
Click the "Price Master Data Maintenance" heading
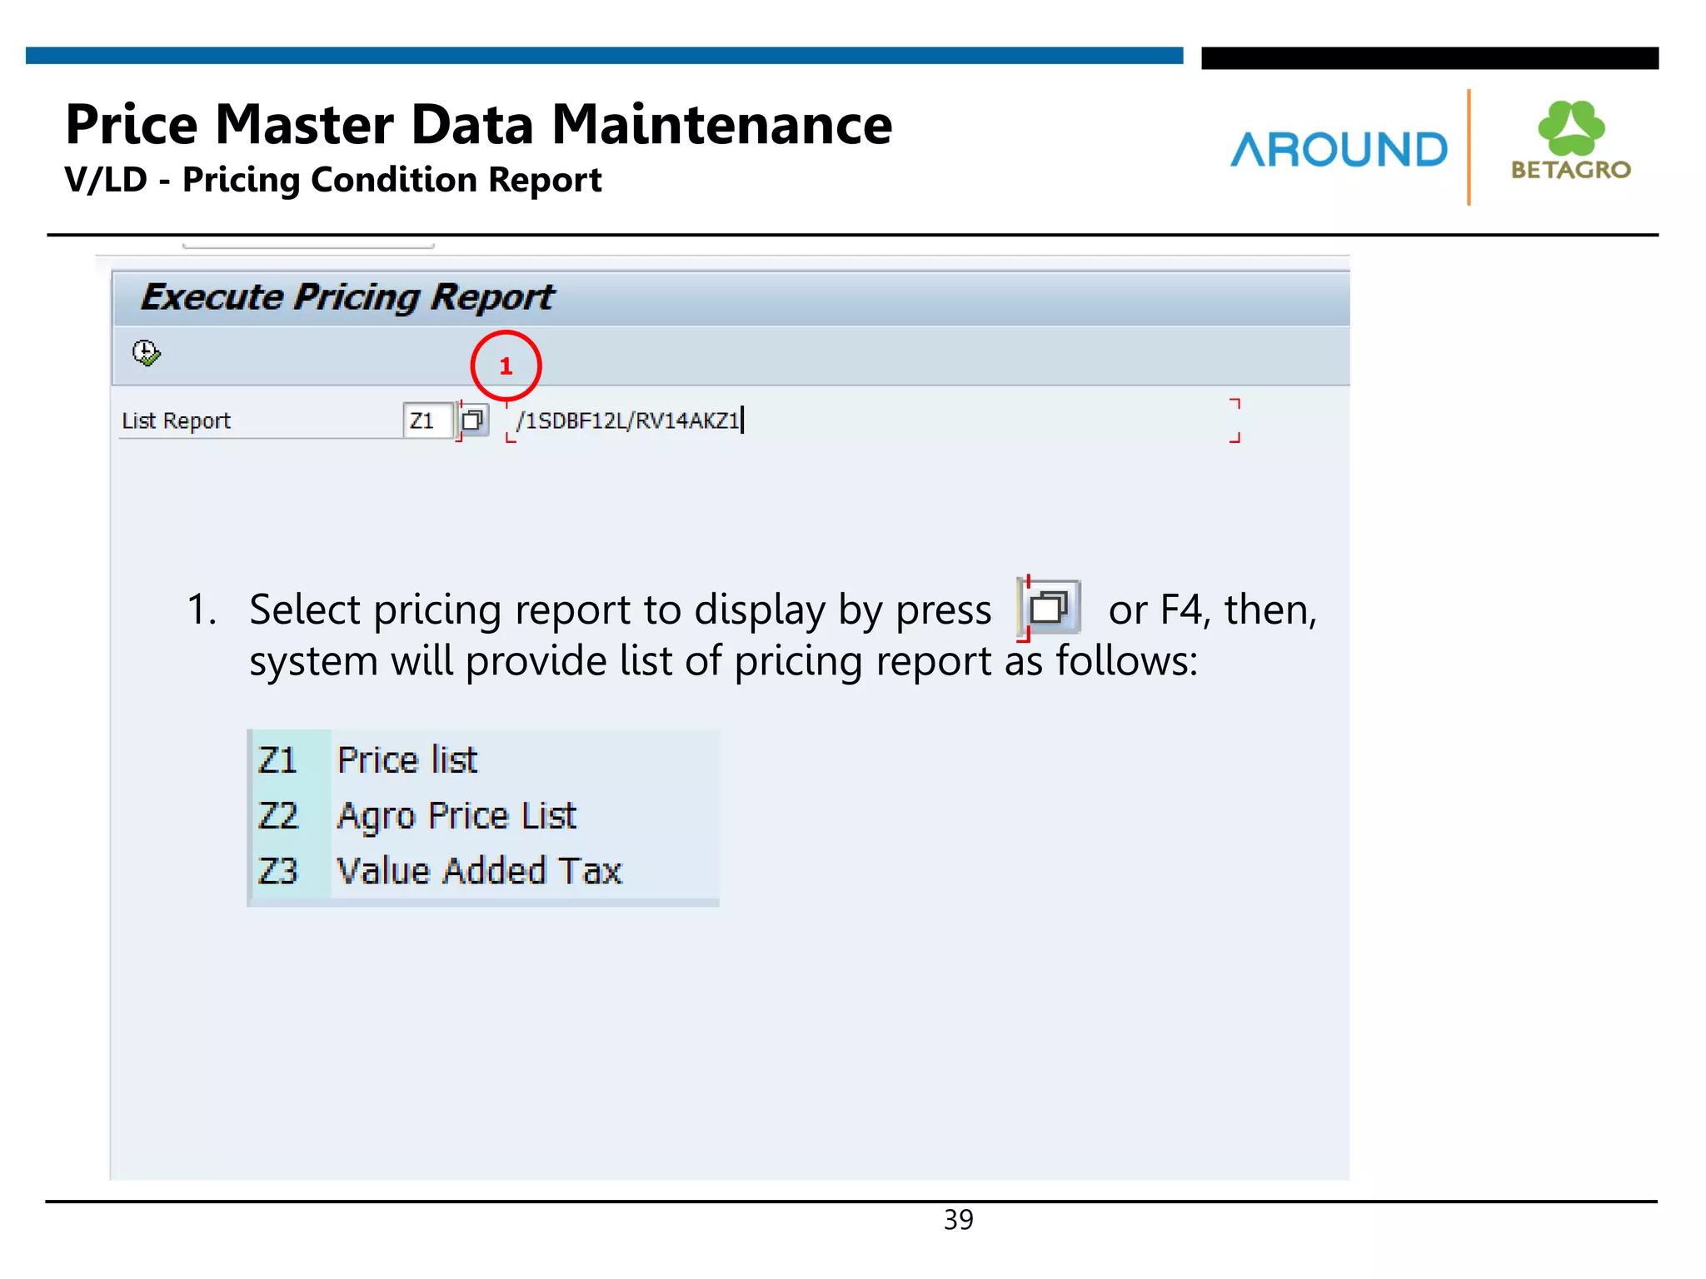pyautogui.click(x=479, y=125)
